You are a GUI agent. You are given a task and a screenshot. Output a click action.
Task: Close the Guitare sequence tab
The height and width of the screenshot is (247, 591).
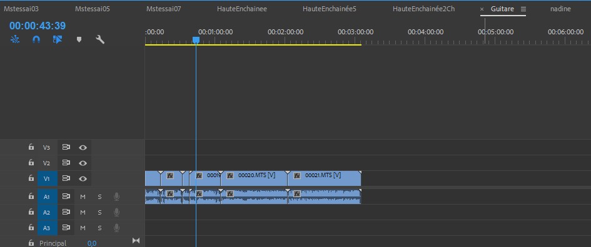click(x=482, y=9)
